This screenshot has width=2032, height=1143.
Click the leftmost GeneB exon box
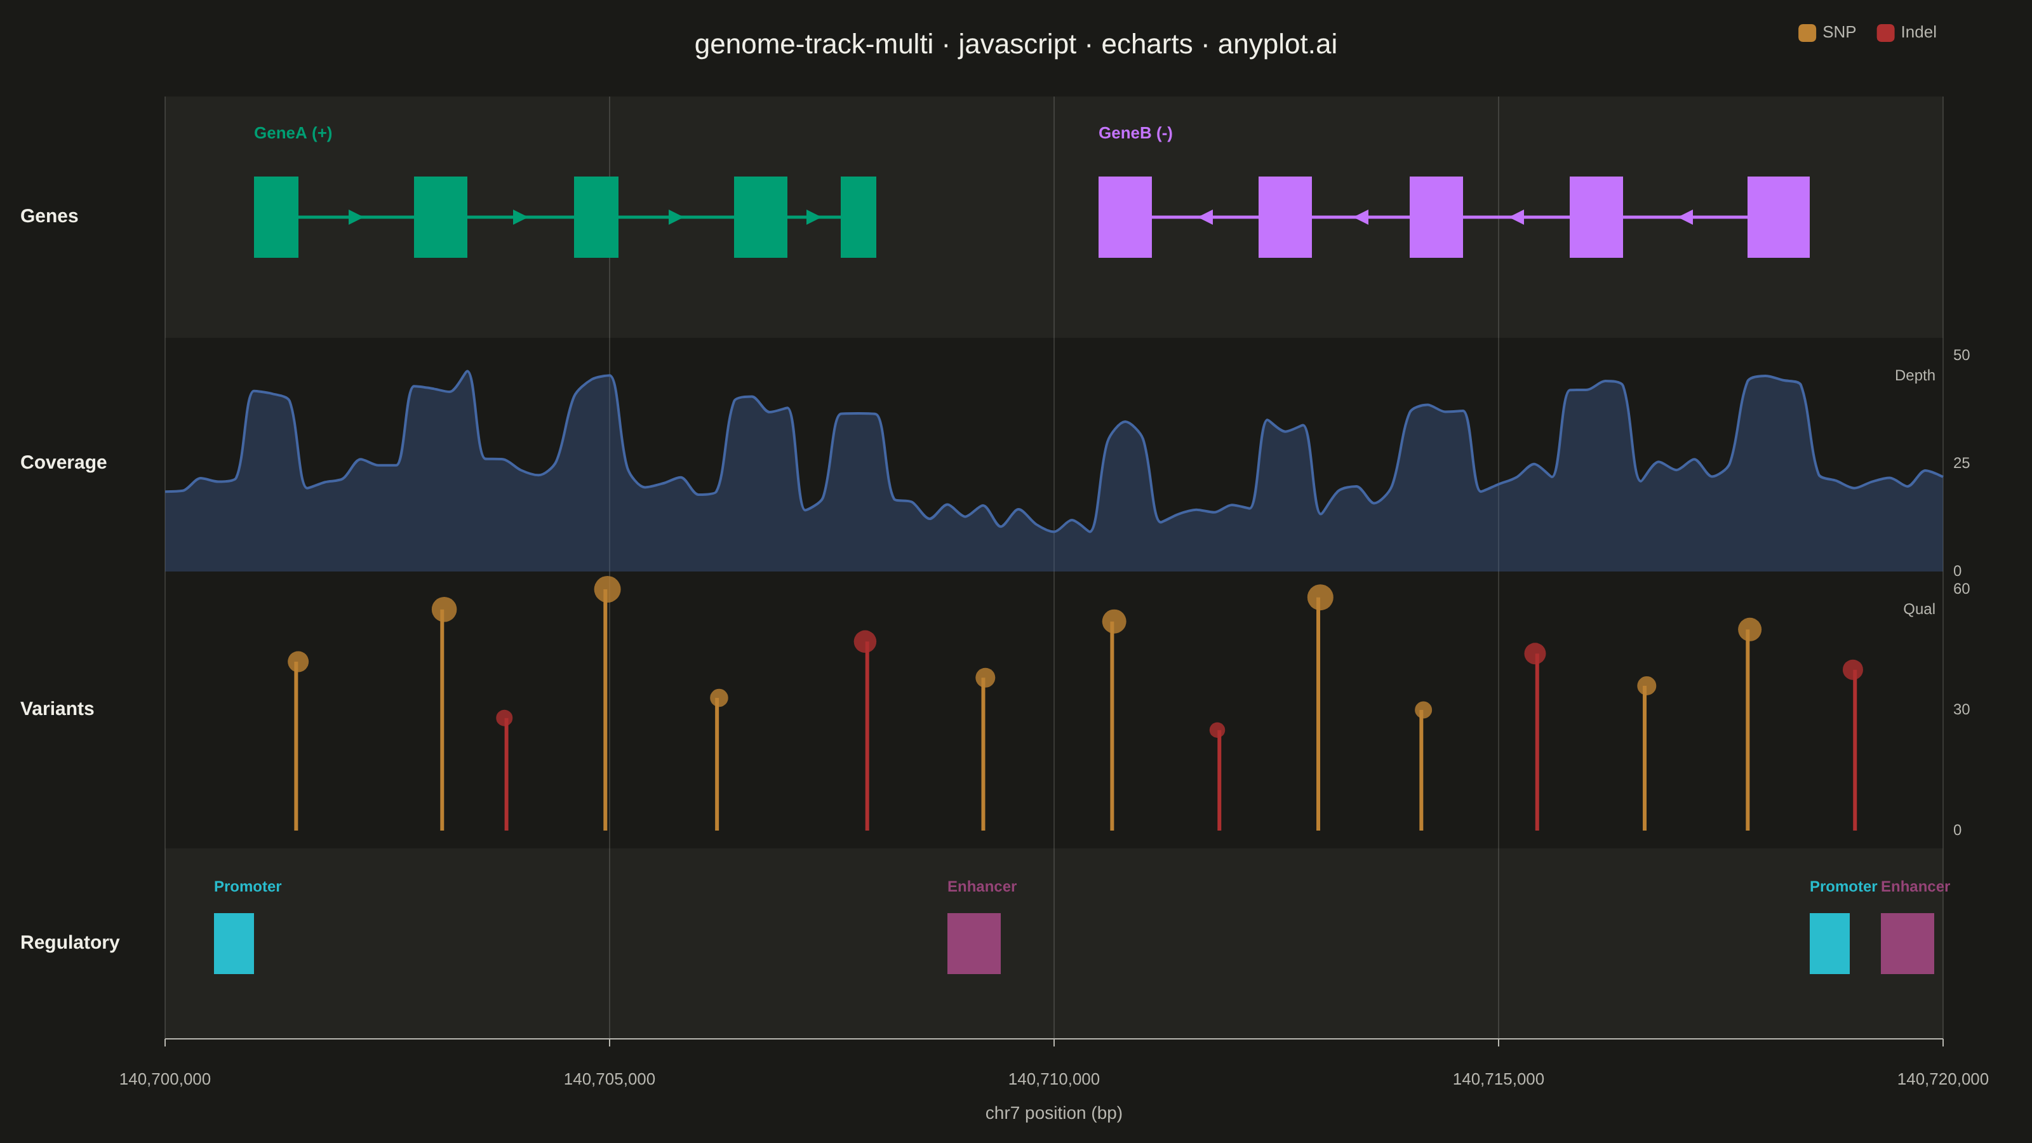(x=1125, y=217)
